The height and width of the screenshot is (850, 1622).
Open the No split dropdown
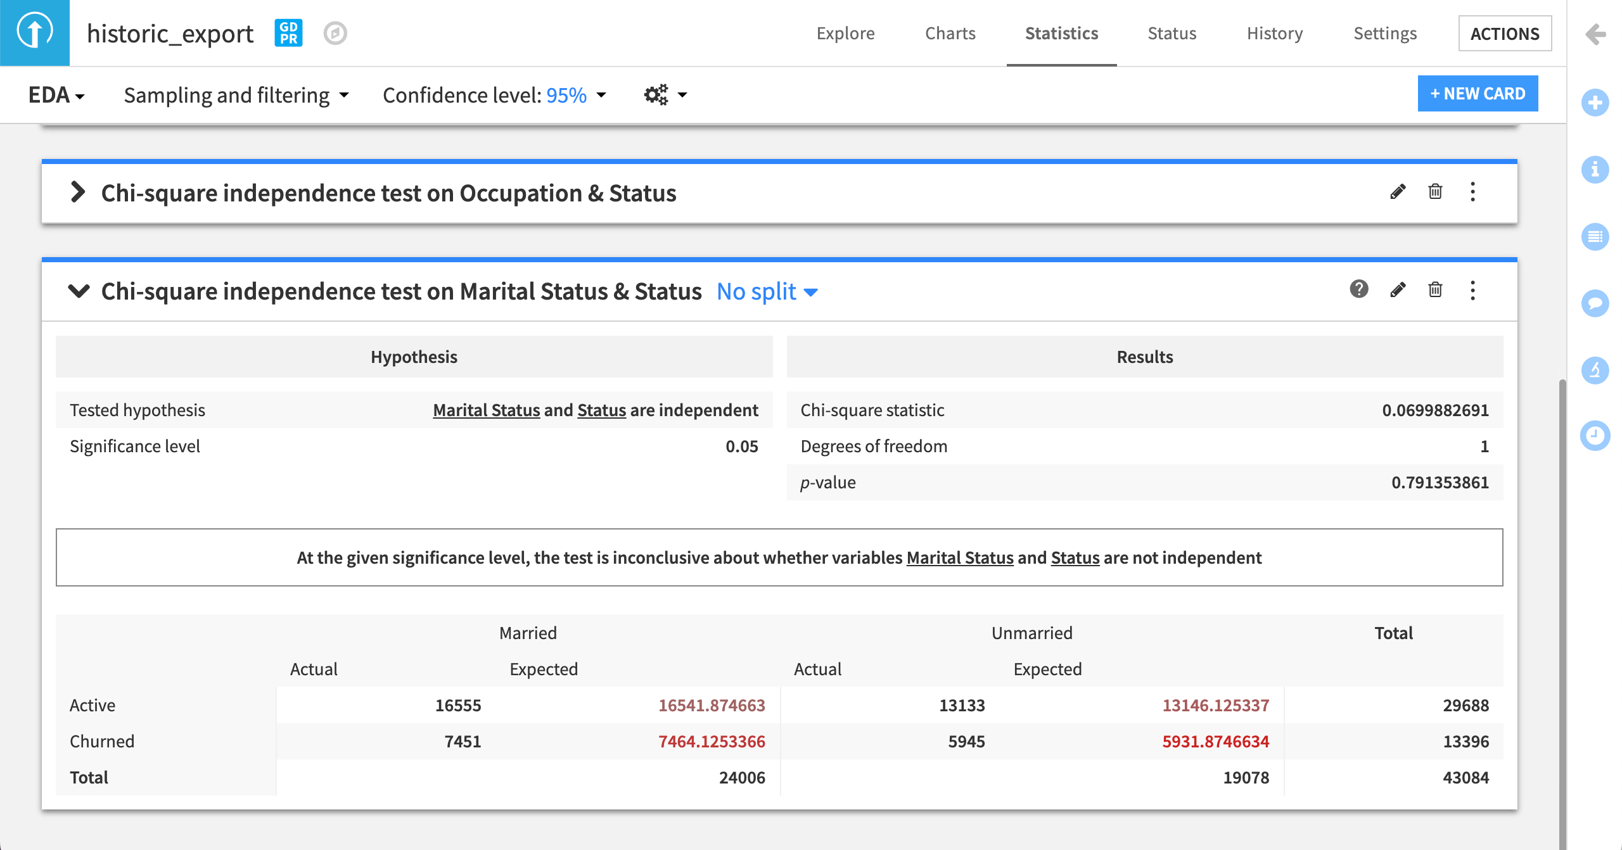(x=767, y=292)
